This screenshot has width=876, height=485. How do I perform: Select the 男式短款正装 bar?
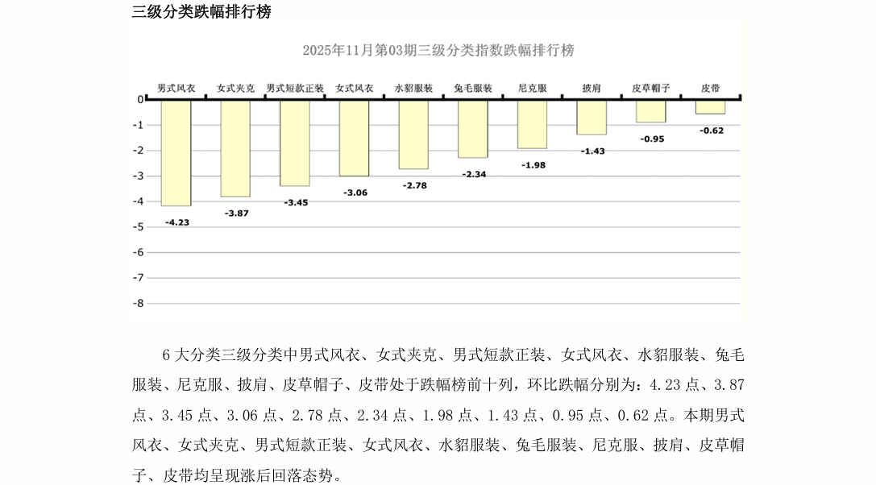point(295,143)
